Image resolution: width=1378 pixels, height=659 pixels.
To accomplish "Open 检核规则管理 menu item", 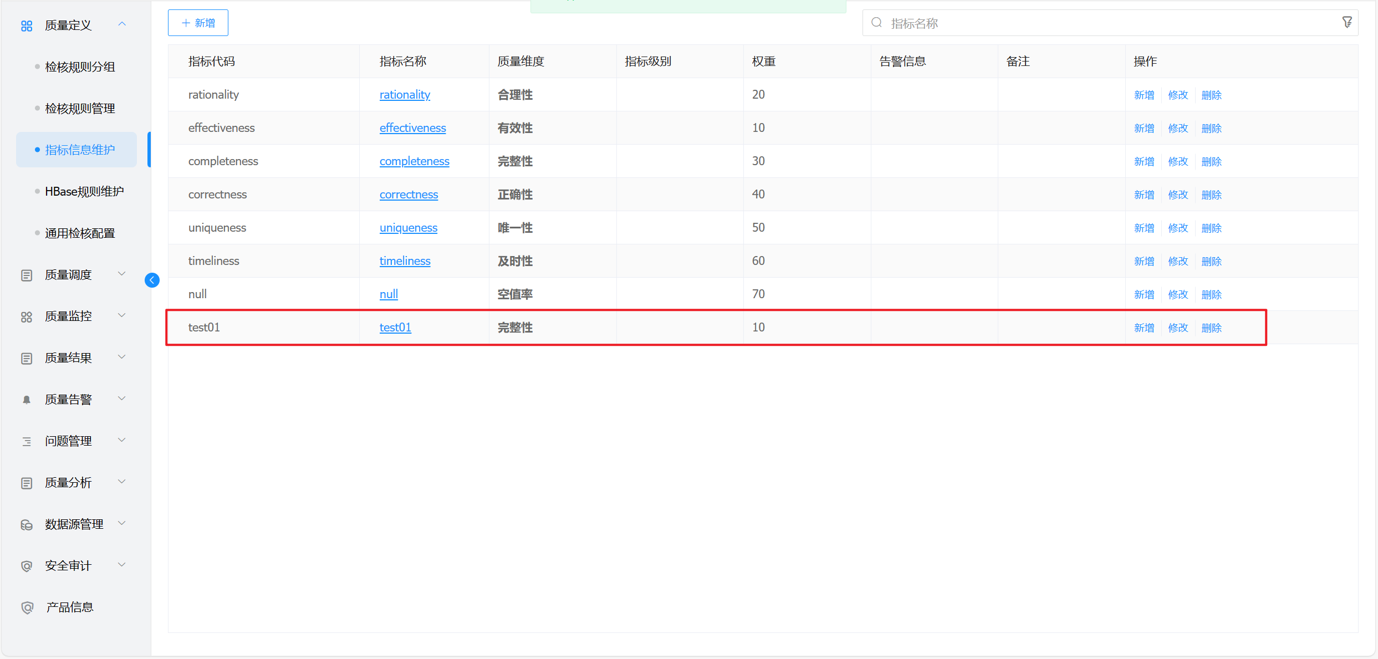I will pyautogui.click(x=80, y=108).
